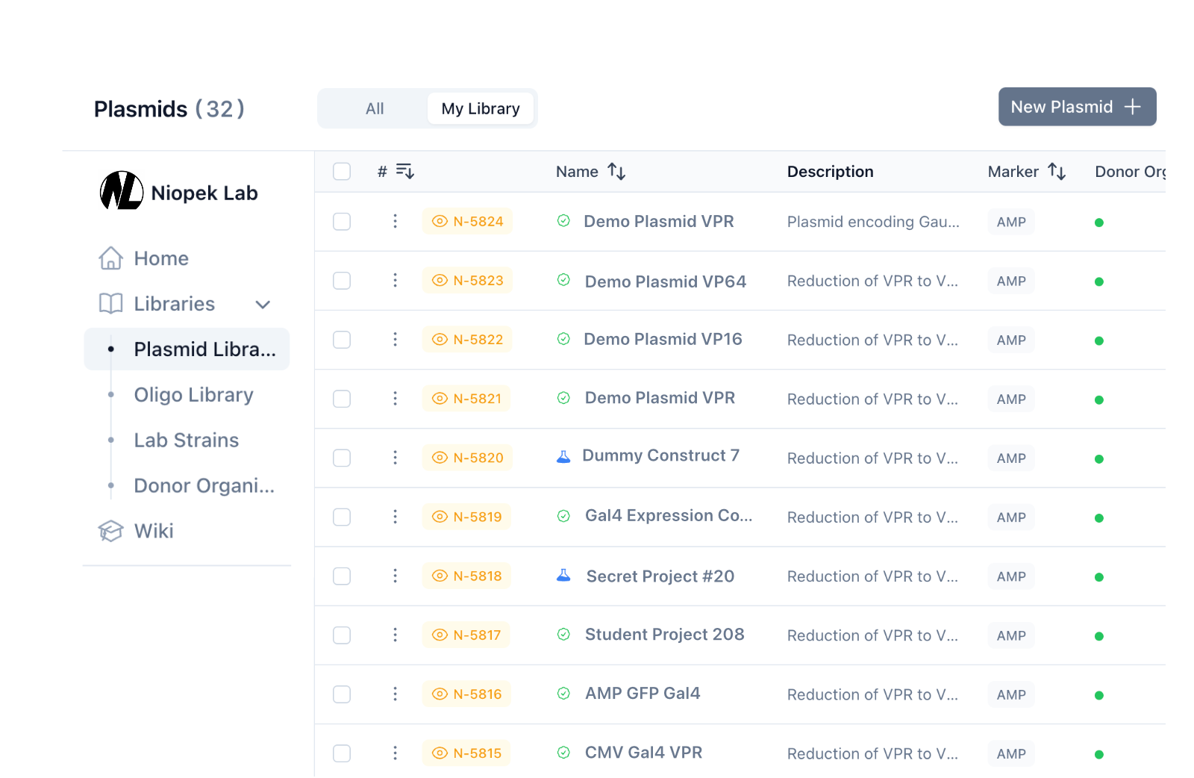Screen dimensions: 1194x778
Task: Open the Home icon in the sidebar
Action: coord(110,258)
